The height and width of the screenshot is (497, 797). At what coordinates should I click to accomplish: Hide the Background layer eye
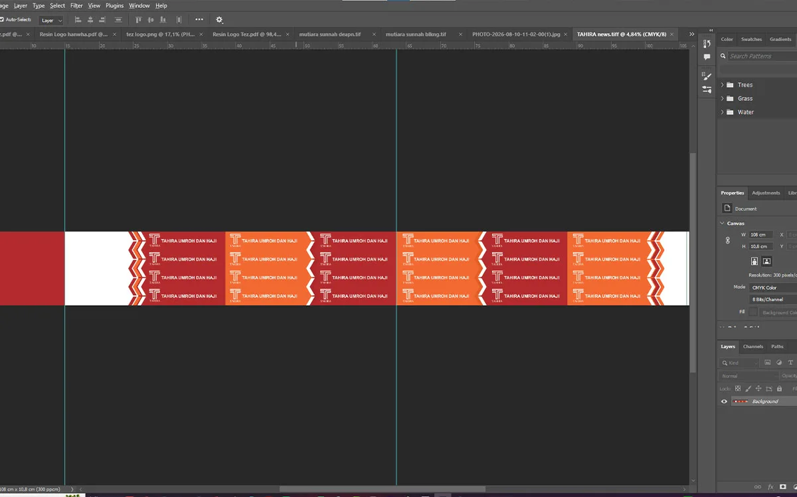(724, 401)
